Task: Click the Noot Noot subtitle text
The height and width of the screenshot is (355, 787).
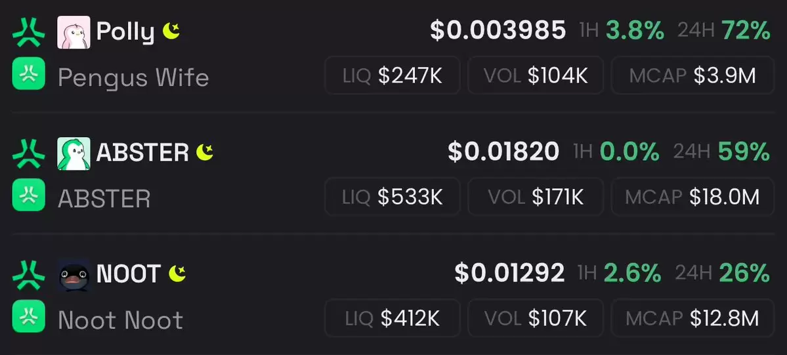Action: (x=121, y=320)
